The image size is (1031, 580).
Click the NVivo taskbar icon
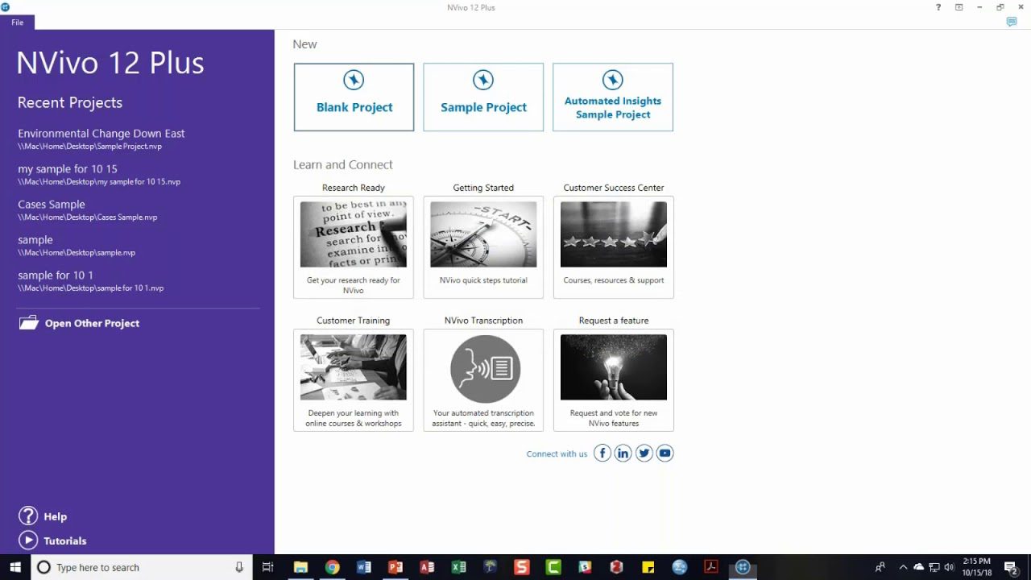pyautogui.click(x=743, y=567)
